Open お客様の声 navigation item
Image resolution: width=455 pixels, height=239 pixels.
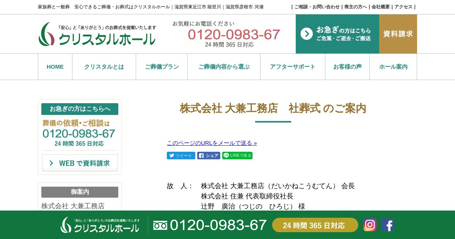[x=347, y=67]
